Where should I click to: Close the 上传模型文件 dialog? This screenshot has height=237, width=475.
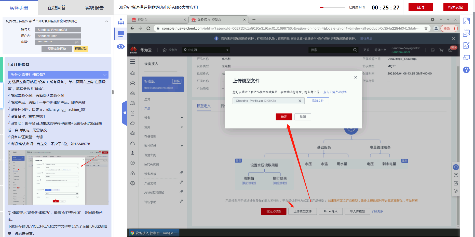(356, 77)
